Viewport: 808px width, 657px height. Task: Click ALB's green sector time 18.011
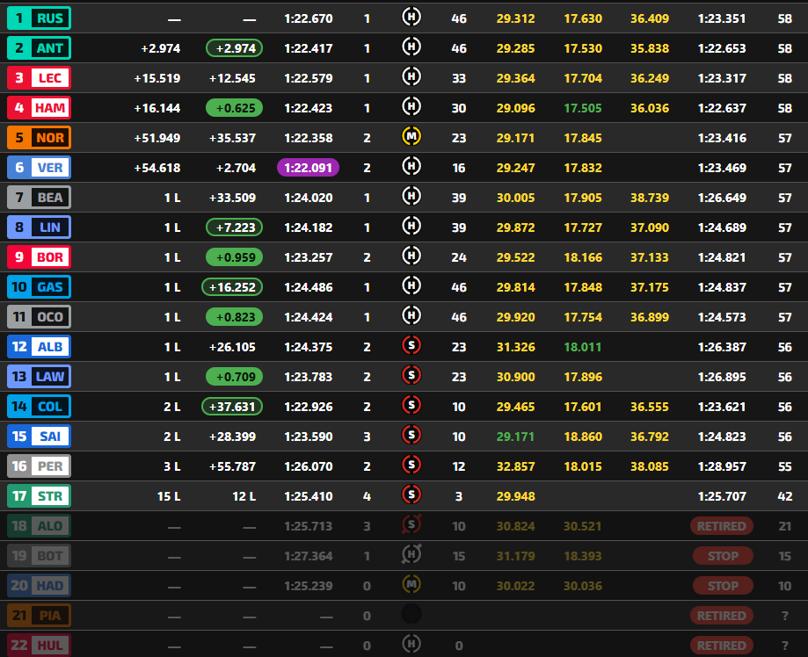pos(583,347)
